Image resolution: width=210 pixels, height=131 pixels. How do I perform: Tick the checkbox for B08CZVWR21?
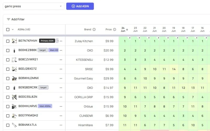coord(8,60)
